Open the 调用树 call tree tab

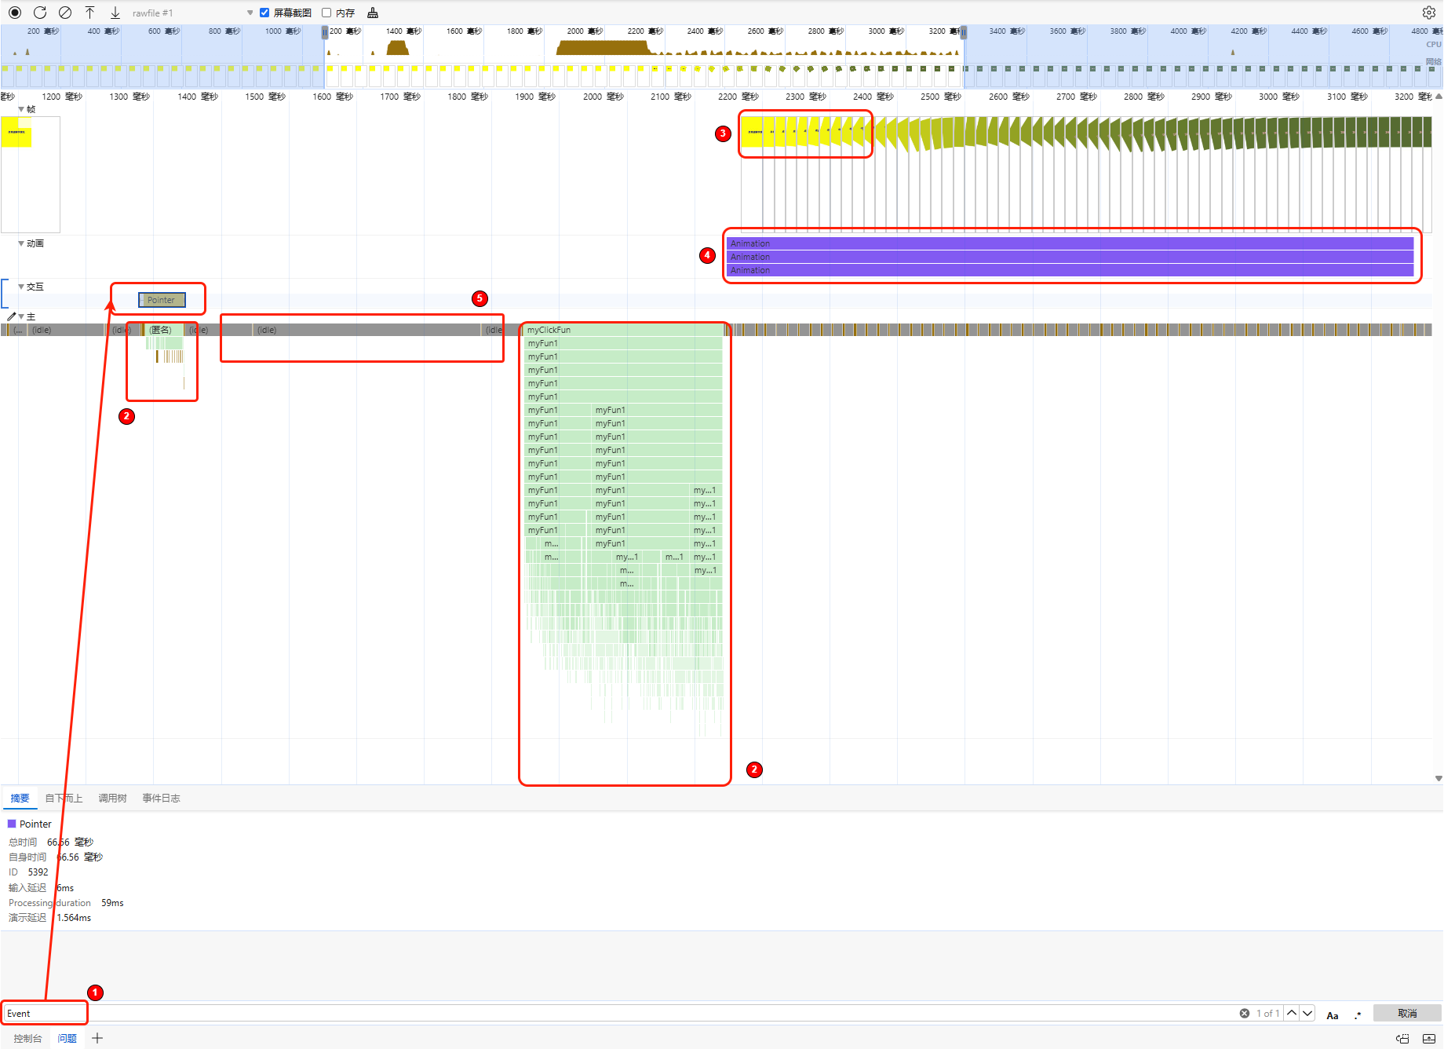112,798
